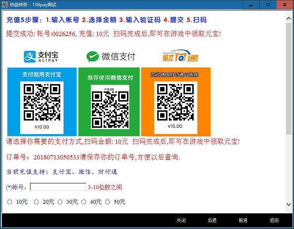Click the vertical scrollbar thumb

pos(289,79)
